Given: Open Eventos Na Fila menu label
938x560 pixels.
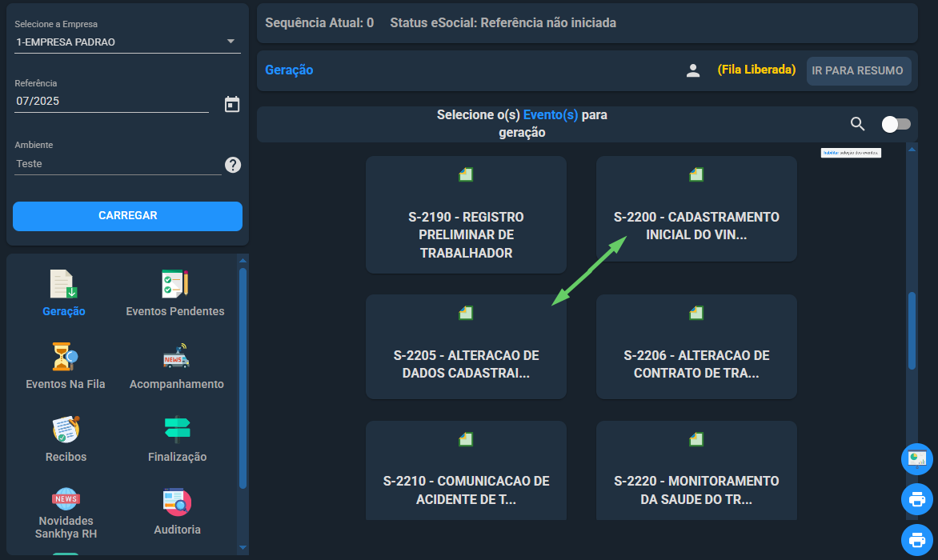Looking at the screenshot, I should click(x=65, y=384).
